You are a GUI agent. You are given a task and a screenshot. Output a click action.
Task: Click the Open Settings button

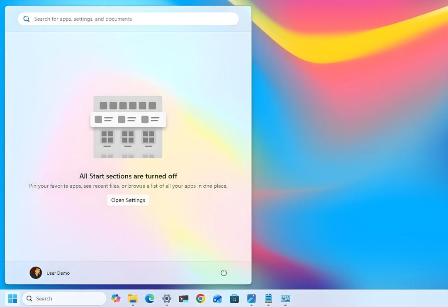tap(128, 200)
